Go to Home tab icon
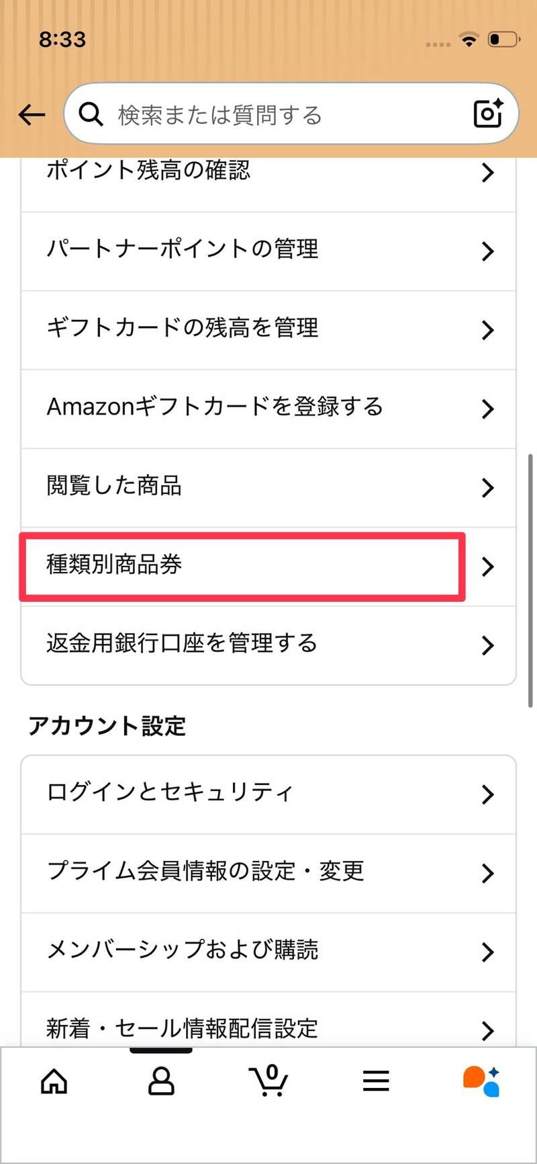 click(54, 1081)
